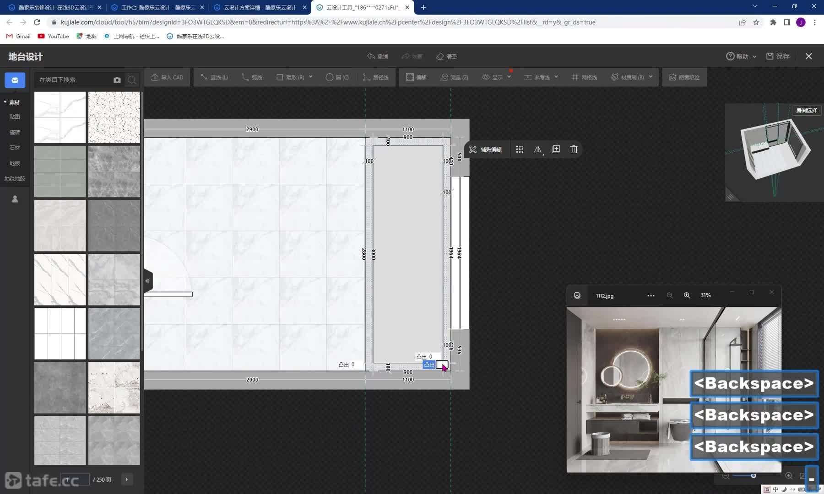Switch to the 酷家乐装修设计 browser tab
The height and width of the screenshot is (494, 824).
coord(55,7)
